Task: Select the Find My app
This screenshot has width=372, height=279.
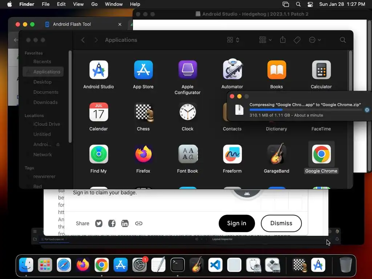Action: (x=99, y=154)
